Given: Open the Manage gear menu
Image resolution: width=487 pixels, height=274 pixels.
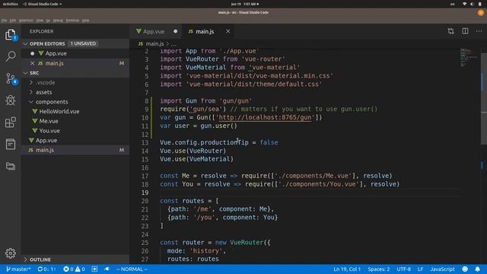Looking at the screenshot, I should [x=10, y=253].
